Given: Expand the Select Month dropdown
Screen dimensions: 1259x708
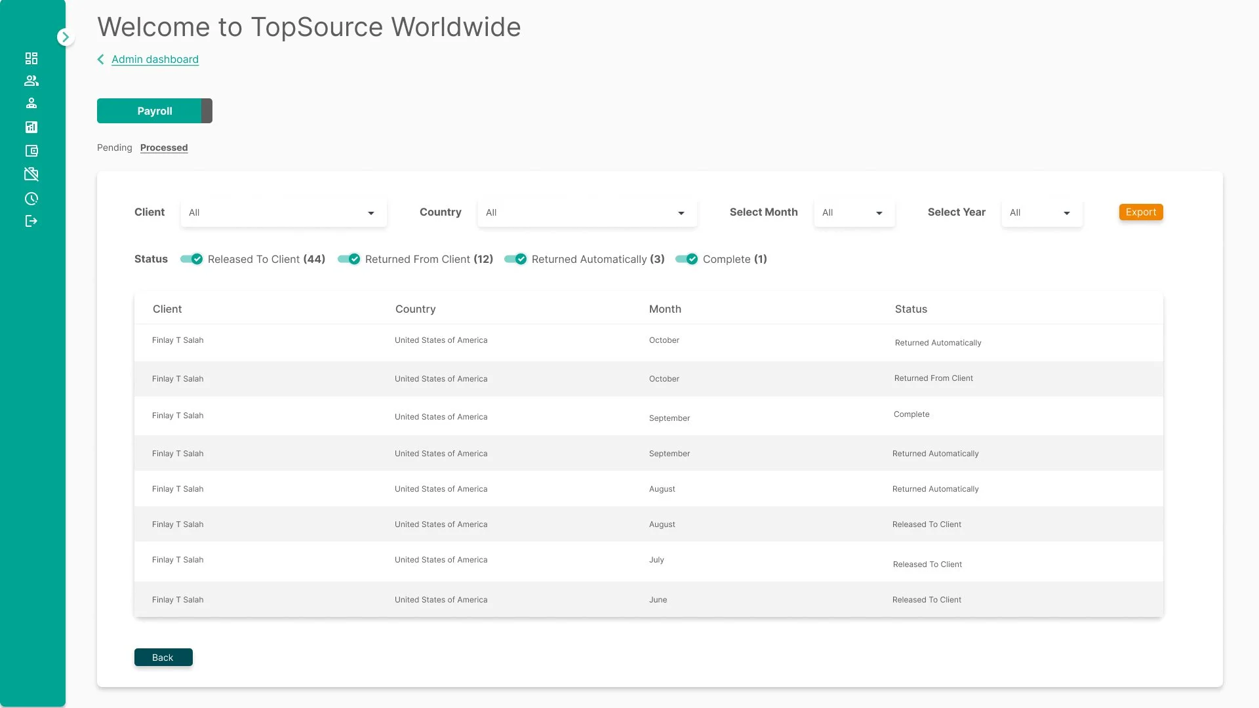Looking at the screenshot, I should [x=854, y=212].
